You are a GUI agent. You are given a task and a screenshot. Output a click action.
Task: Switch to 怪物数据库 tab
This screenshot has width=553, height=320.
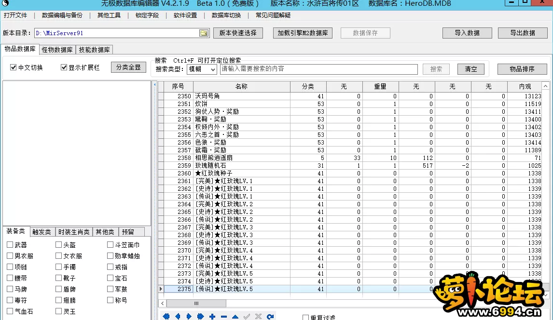pos(57,50)
